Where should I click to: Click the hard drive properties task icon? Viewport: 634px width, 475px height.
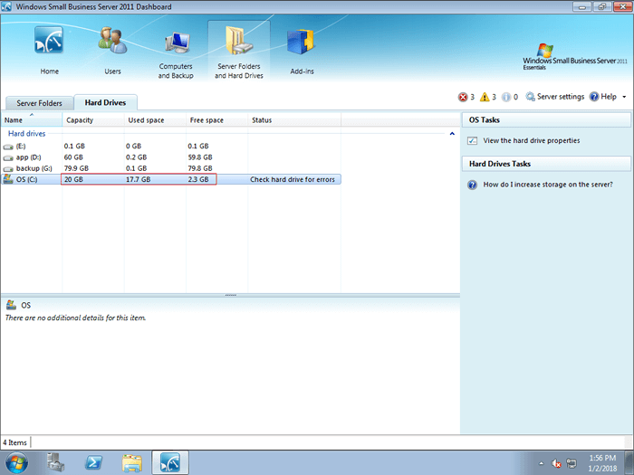coord(472,140)
